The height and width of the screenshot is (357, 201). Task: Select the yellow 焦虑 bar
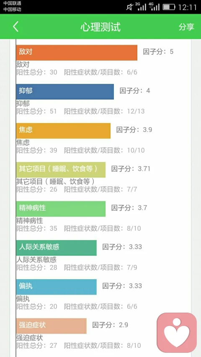[x=63, y=131]
